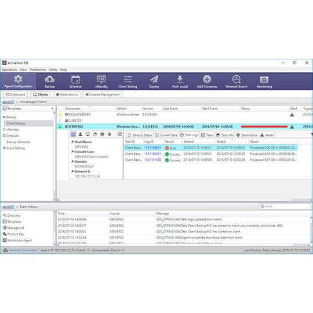Click the monitor icon in SERVER02 details
The width and height of the screenshot is (313, 313).
coord(88,134)
